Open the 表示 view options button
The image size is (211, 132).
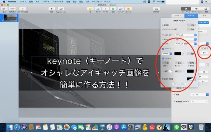tap(4, 9)
